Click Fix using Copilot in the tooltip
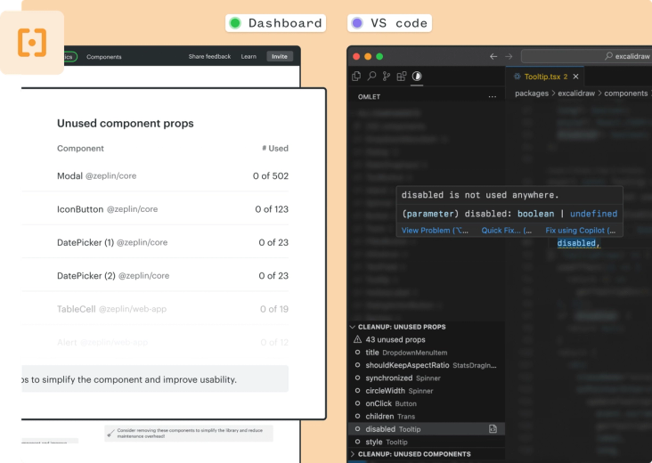Viewport: 652px width, 463px height. point(581,231)
